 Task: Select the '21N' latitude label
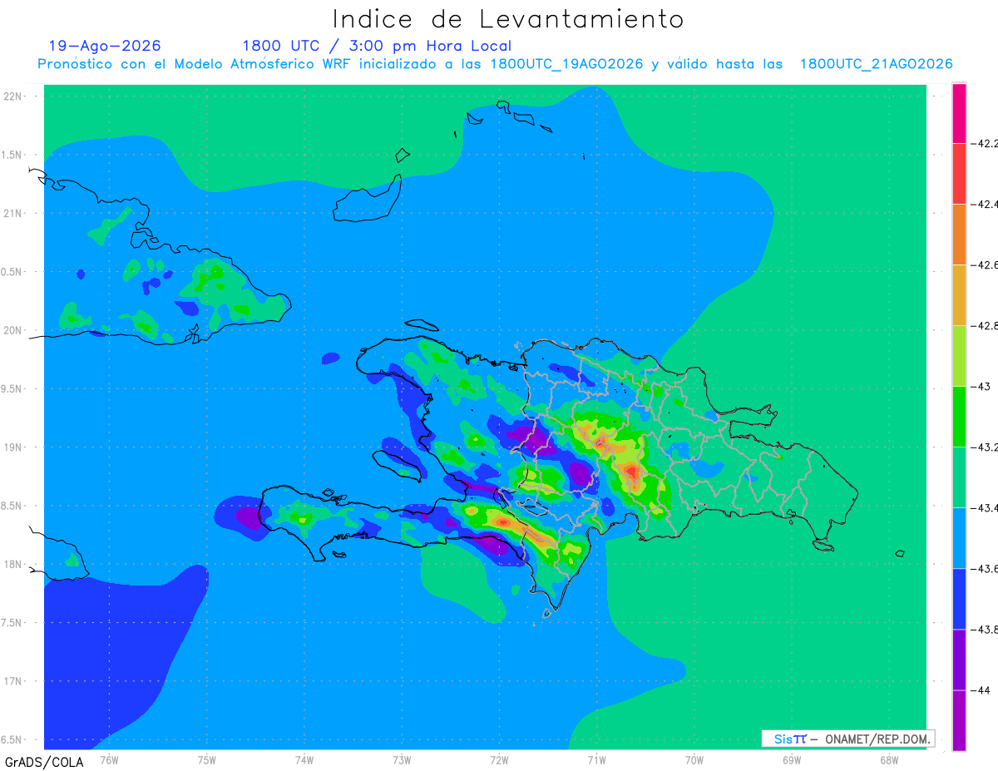click(x=14, y=213)
